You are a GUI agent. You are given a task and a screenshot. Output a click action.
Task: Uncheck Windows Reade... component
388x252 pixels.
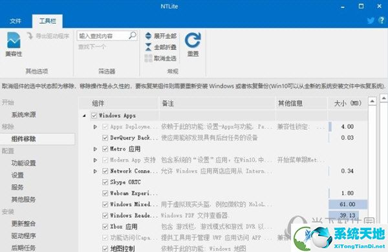pyautogui.click(x=105, y=215)
